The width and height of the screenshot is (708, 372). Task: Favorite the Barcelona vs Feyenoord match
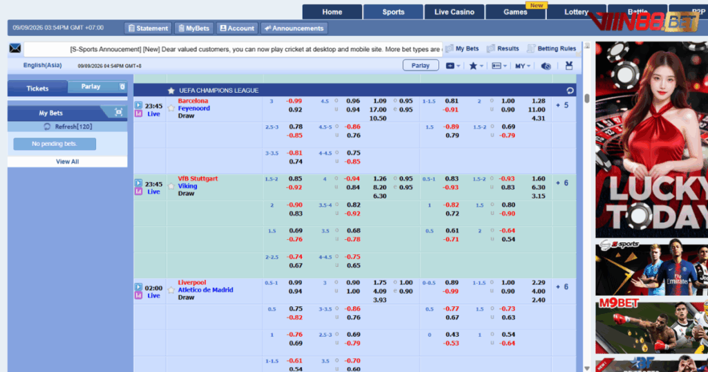click(171, 109)
